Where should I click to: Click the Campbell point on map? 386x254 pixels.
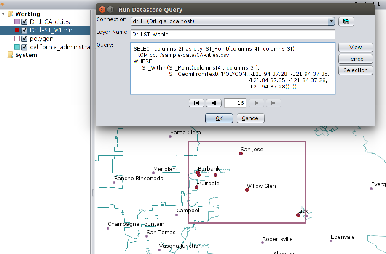point(177,215)
